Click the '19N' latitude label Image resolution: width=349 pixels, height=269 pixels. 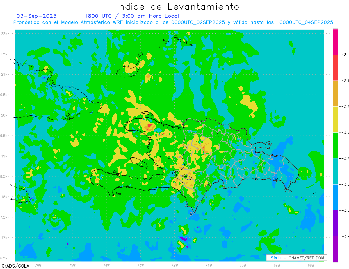click(x=5, y=156)
